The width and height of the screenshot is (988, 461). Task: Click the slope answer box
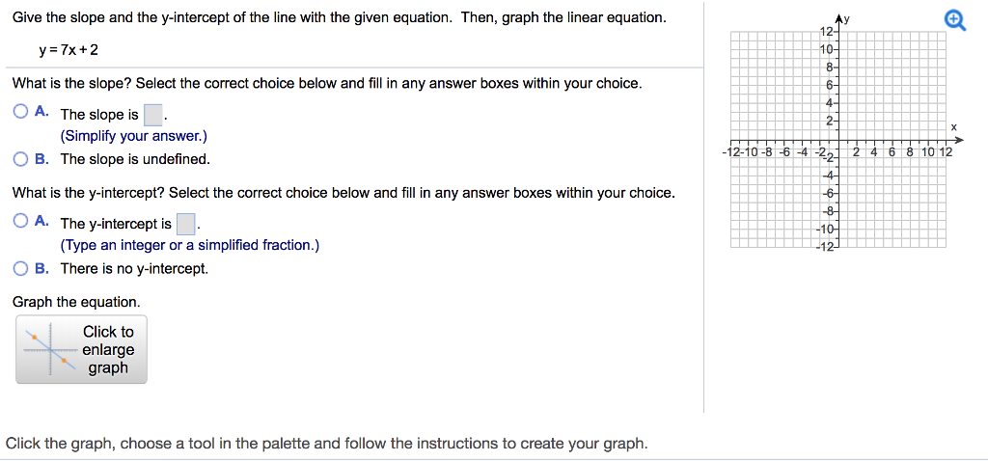tap(153, 116)
